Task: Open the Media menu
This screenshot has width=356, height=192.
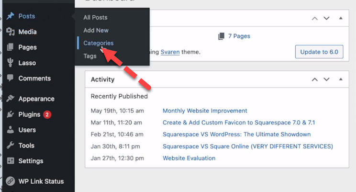Action: [x=27, y=32]
